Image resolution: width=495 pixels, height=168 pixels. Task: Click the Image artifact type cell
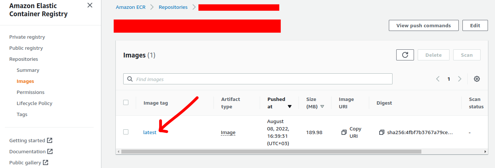click(228, 132)
